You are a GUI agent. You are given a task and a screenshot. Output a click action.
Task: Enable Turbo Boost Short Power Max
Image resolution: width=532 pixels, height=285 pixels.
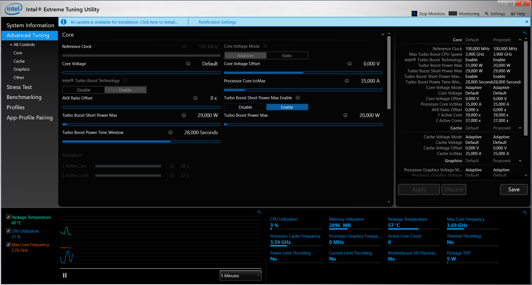point(287,107)
